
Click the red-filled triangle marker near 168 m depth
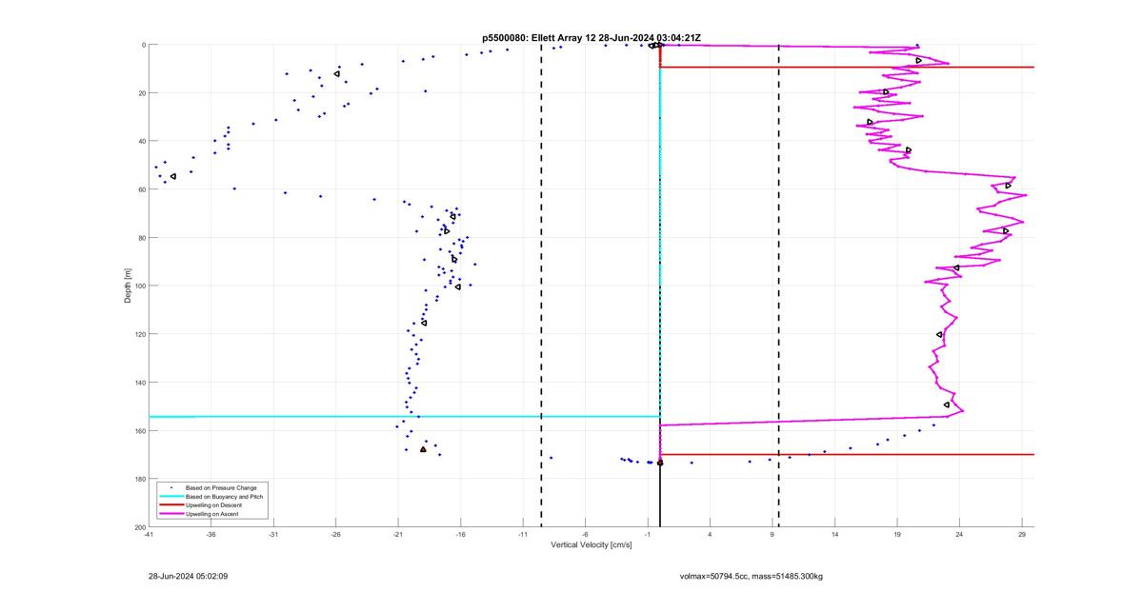[x=423, y=448]
